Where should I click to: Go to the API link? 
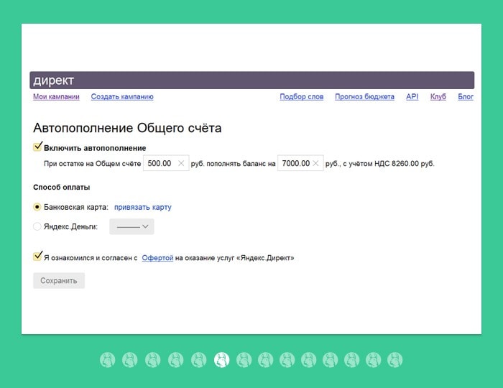click(412, 96)
